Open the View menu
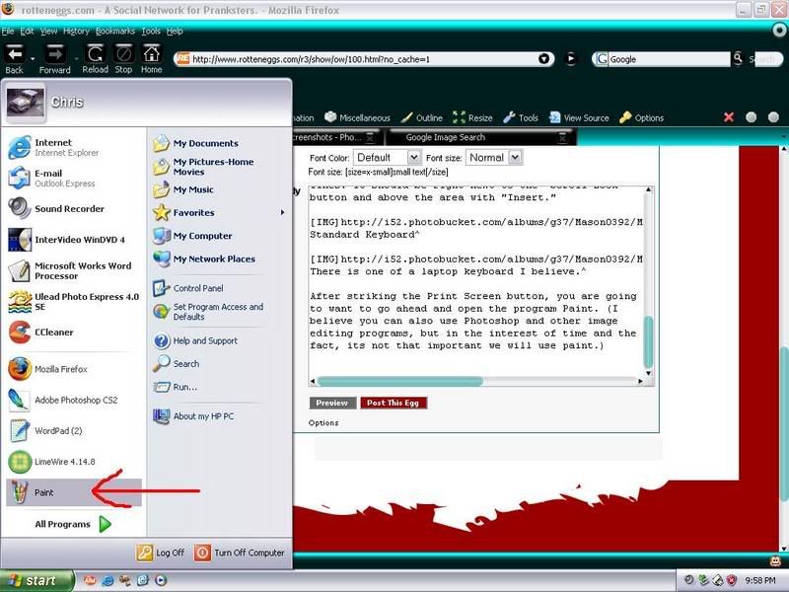Image resolution: width=789 pixels, height=592 pixels. [x=48, y=32]
